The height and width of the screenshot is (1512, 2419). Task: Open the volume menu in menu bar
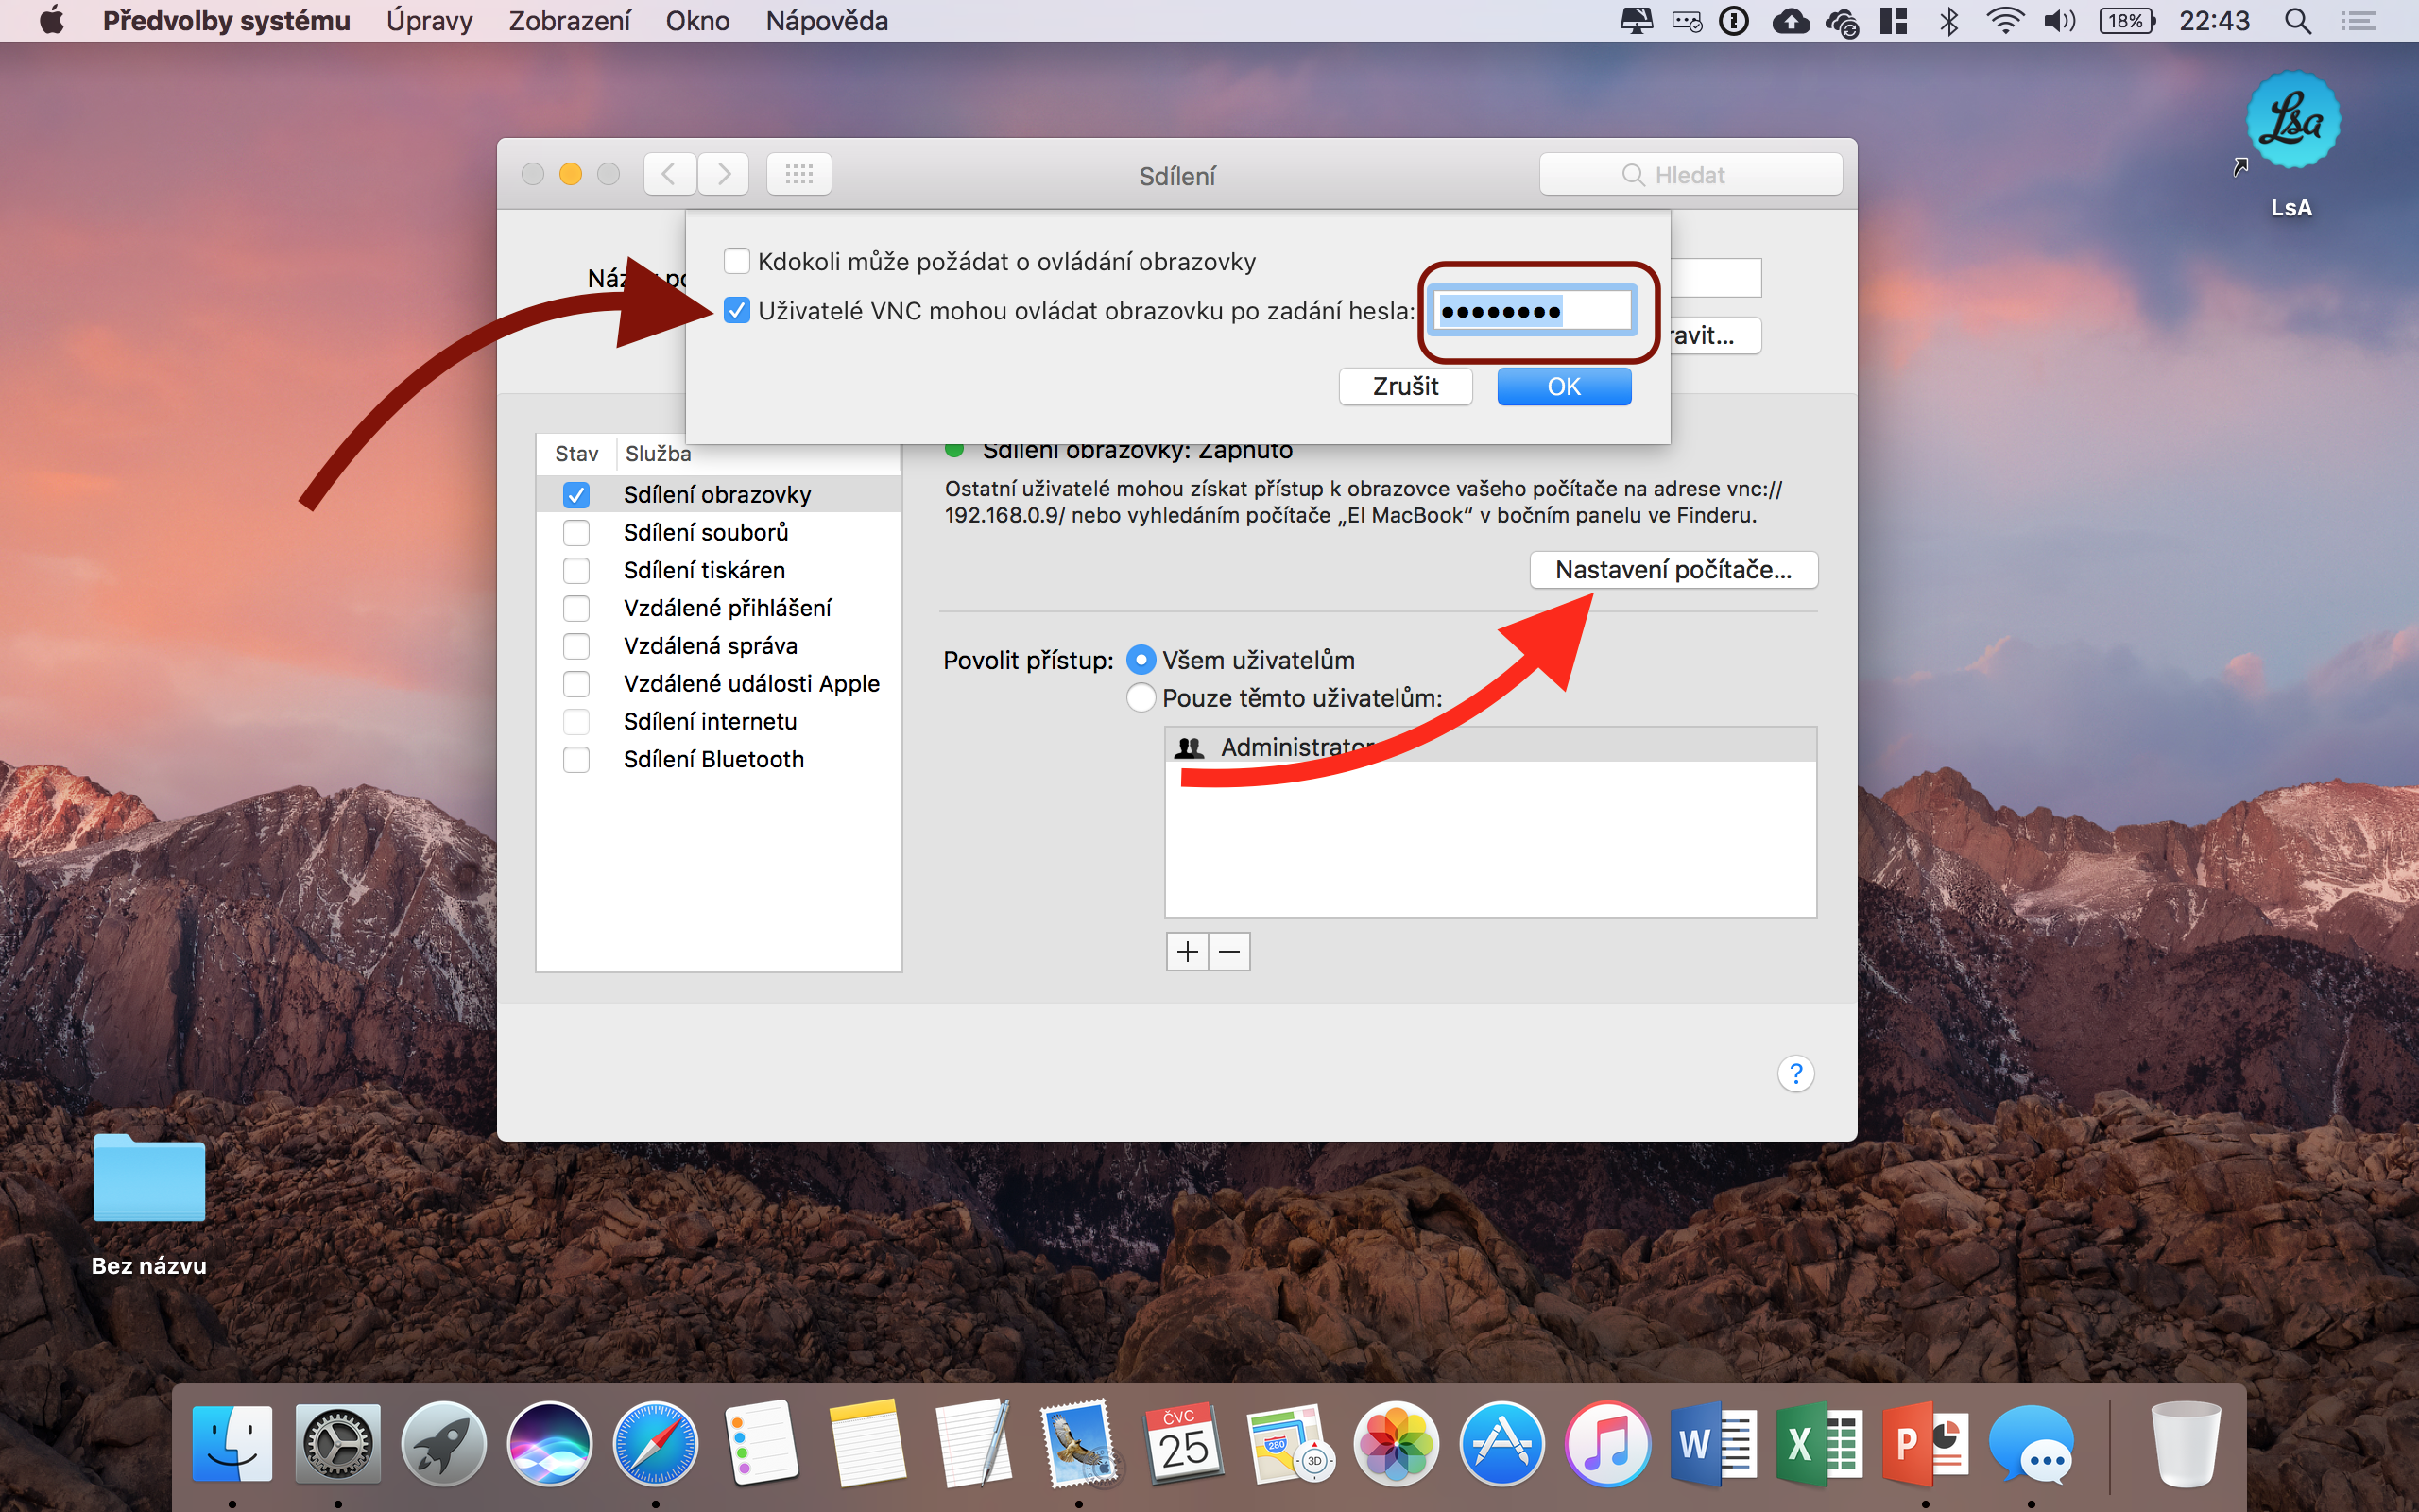click(2059, 21)
